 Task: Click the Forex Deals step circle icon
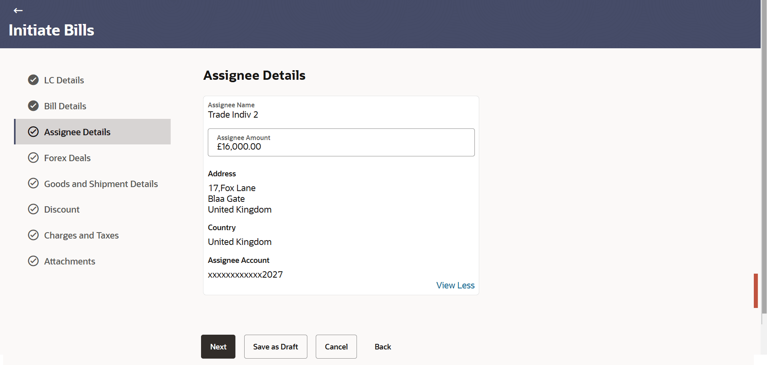coord(33,158)
